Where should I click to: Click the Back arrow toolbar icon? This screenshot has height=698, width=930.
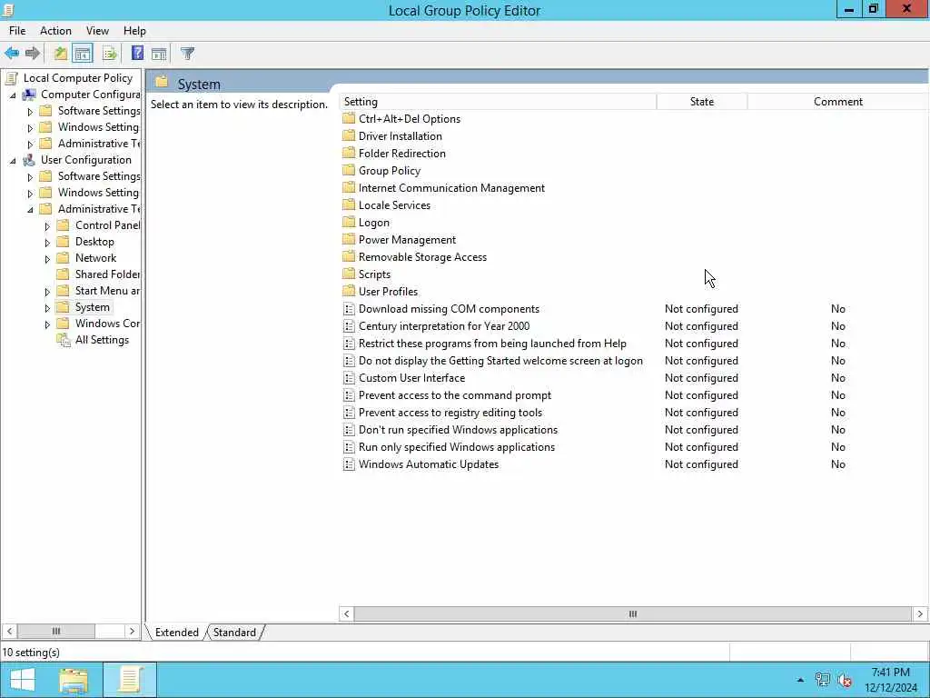(x=12, y=54)
